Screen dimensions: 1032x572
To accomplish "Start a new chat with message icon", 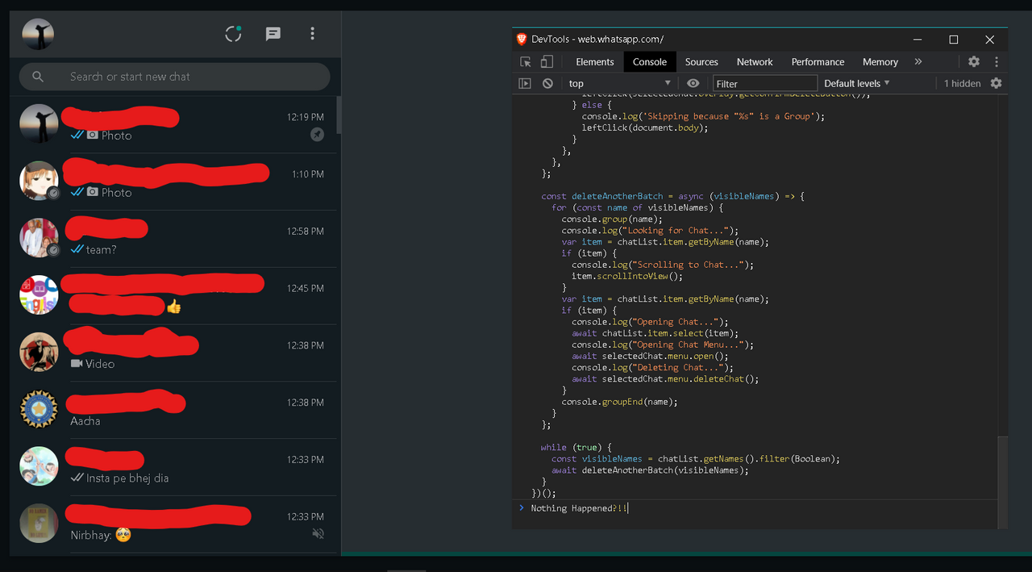I will (x=273, y=34).
